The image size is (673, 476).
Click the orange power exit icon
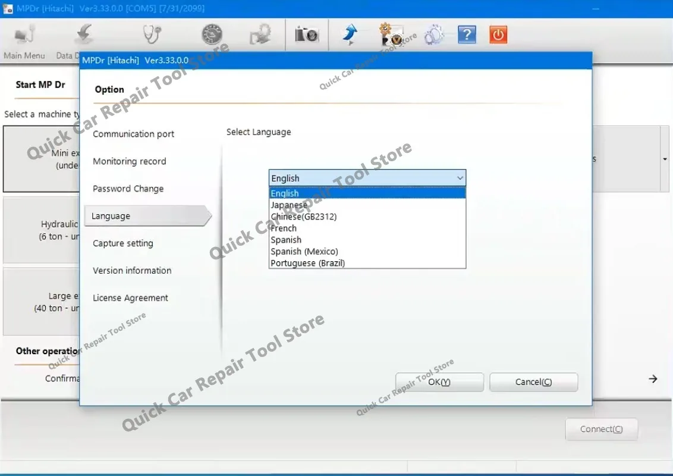498,35
